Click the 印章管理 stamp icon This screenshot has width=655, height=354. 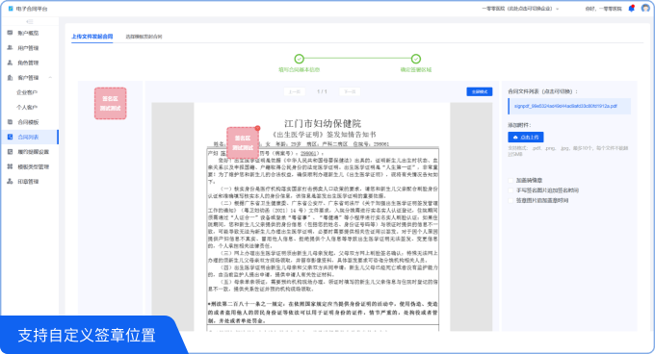[x=10, y=182]
